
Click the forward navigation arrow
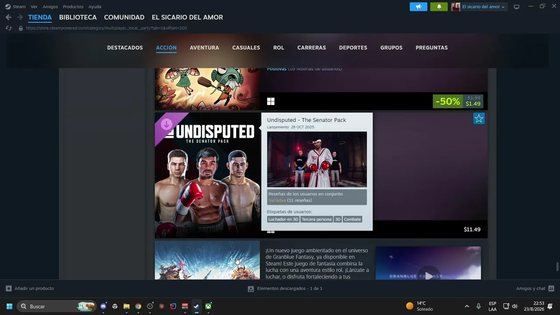[20, 17]
